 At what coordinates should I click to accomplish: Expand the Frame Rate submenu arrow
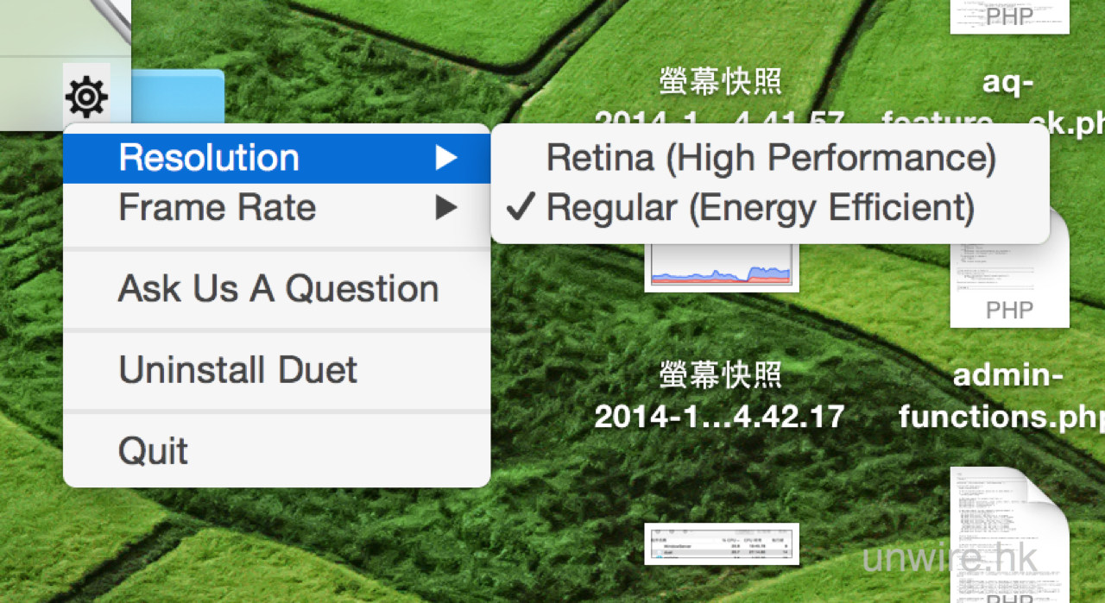(x=445, y=208)
